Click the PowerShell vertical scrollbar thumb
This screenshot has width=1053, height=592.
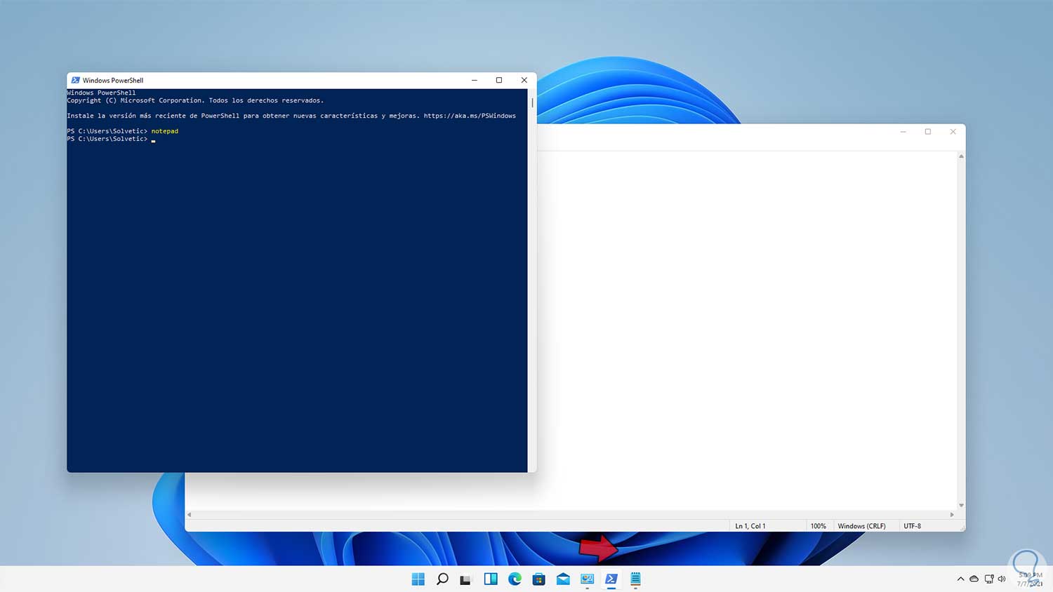point(532,103)
